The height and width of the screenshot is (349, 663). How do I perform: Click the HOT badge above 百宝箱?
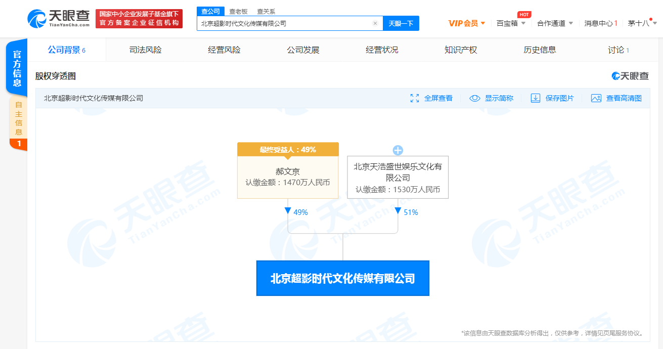tap(524, 14)
